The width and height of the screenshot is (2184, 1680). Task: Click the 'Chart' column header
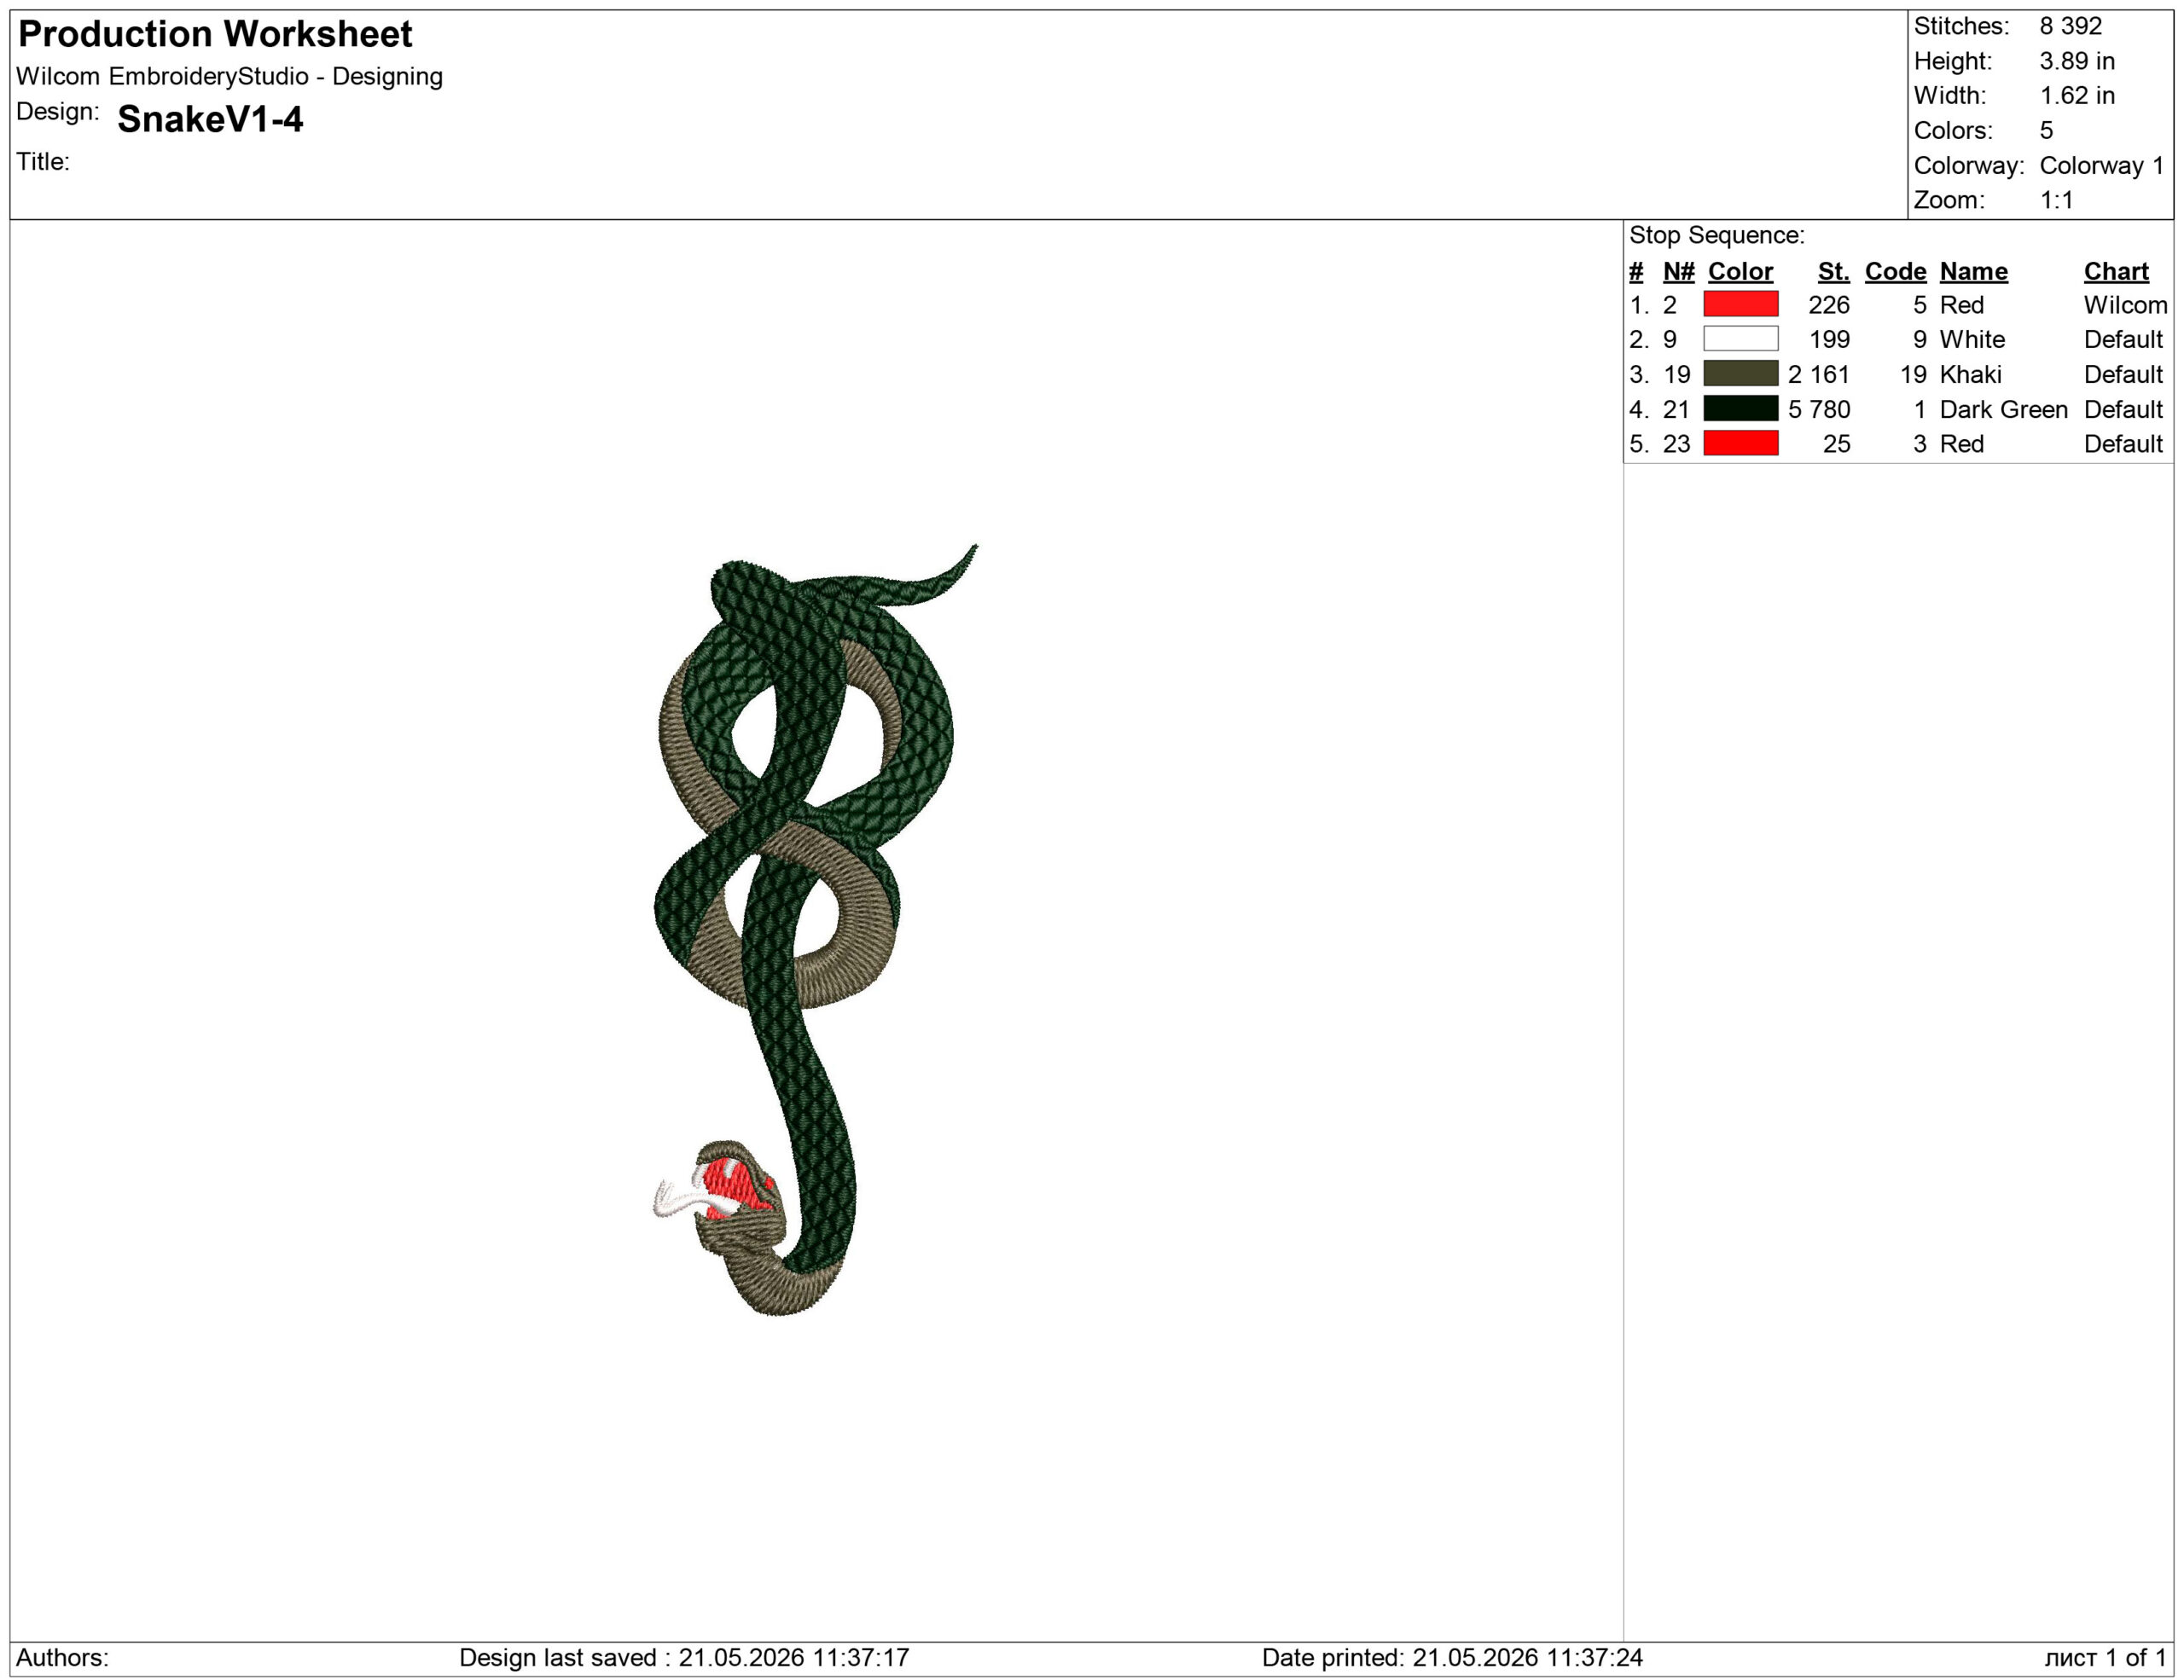coord(2116,272)
